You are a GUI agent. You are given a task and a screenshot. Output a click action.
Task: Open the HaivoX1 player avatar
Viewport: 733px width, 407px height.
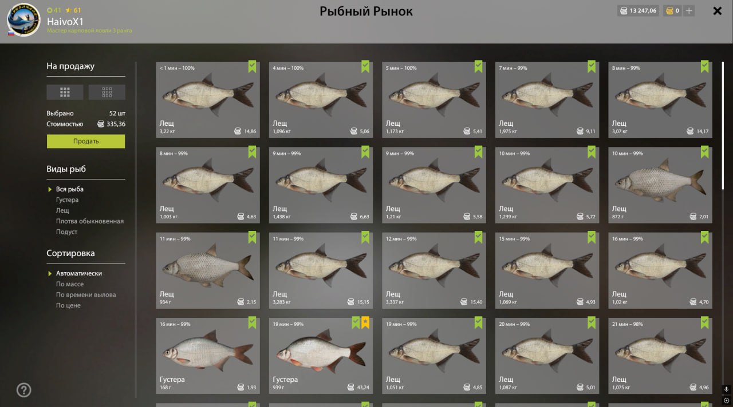(23, 20)
